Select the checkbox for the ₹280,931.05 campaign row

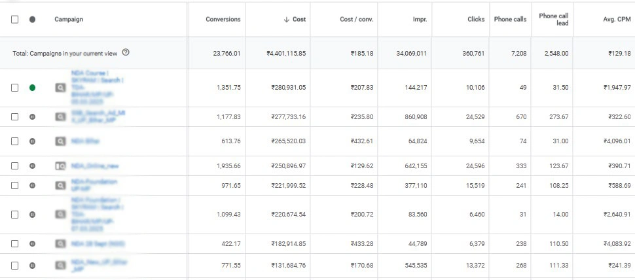coord(14,87)
